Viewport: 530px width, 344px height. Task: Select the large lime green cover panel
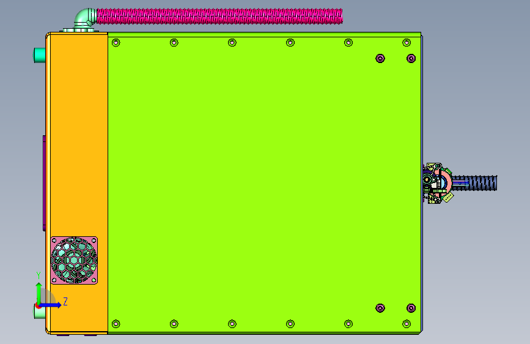pyautogui.click(x=264, y=183)
